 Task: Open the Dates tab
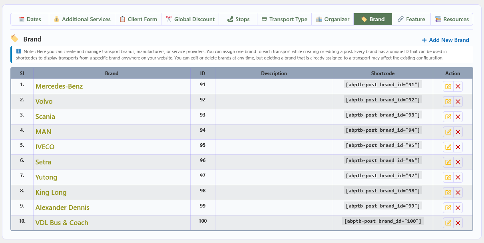coord(30,19)
